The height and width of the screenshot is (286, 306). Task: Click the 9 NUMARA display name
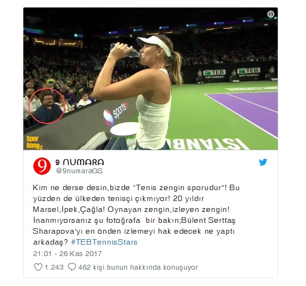point(80,162)
